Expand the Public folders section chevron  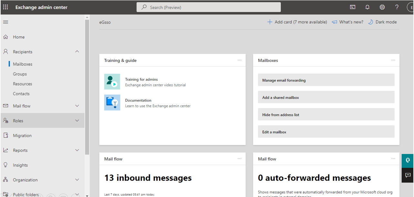[77, 194]
